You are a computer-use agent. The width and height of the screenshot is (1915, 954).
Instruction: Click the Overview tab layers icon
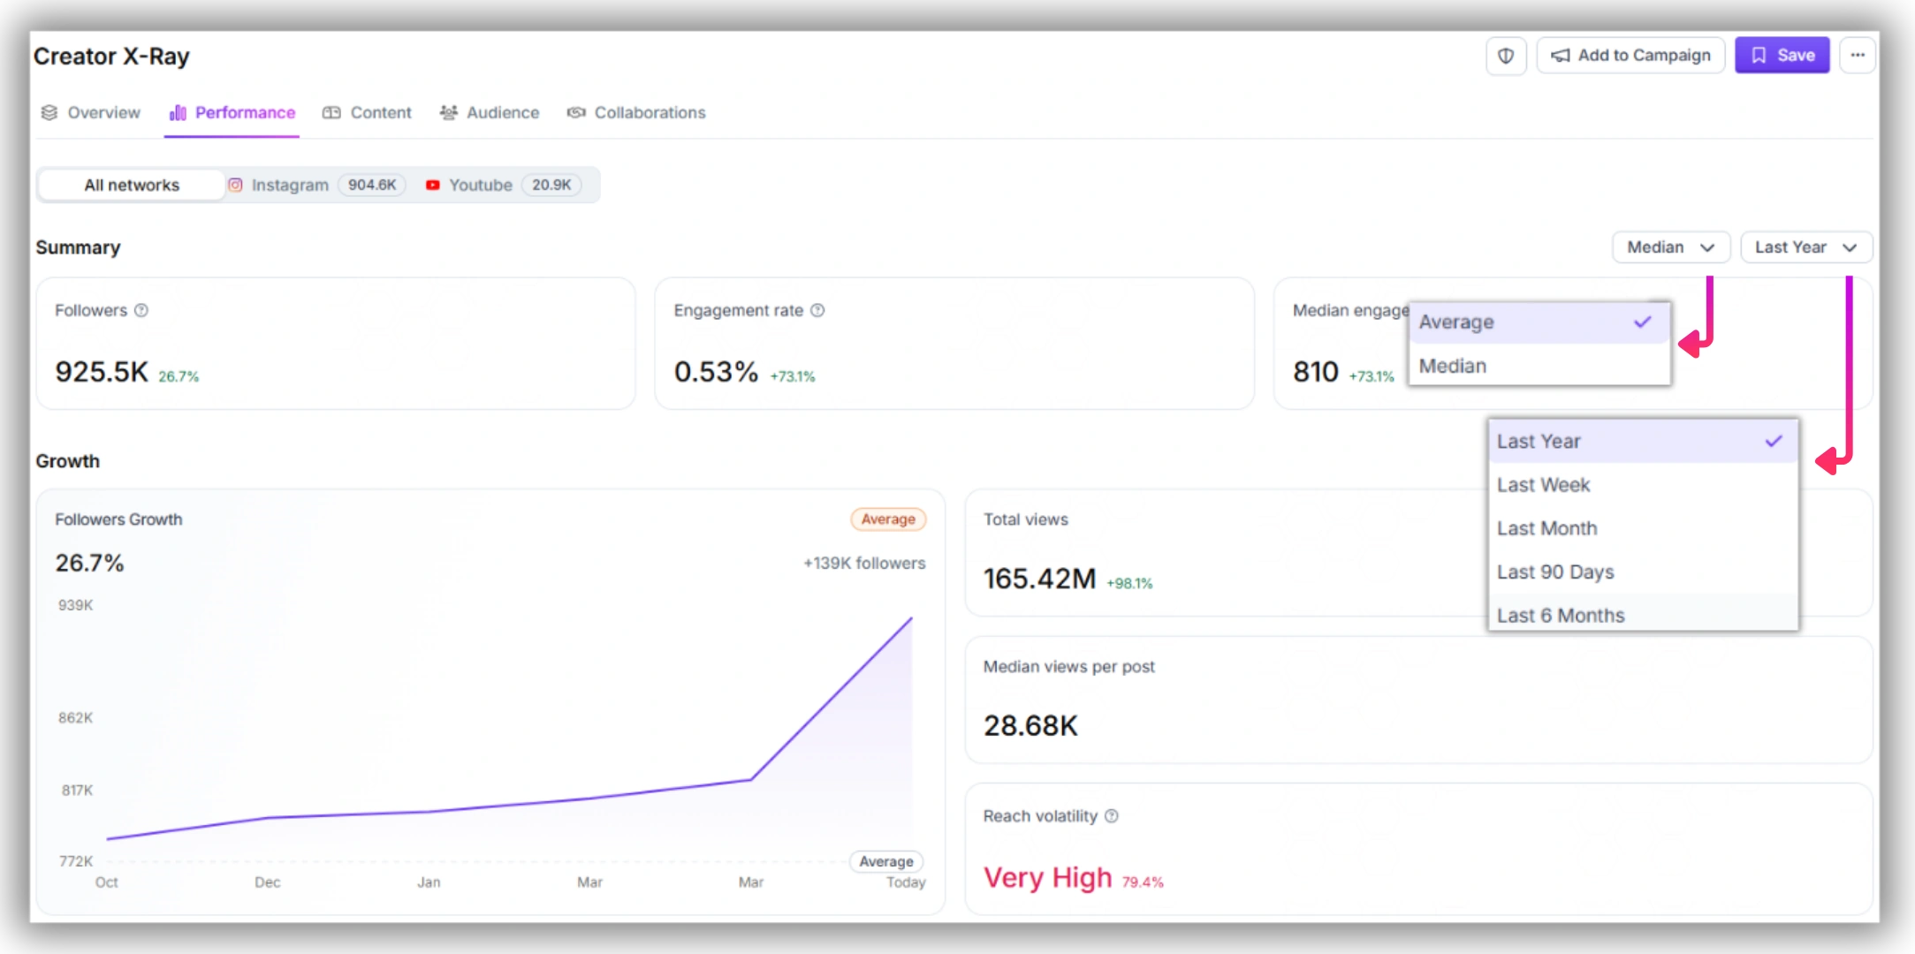pyautogui.click(x=49, y=112)
